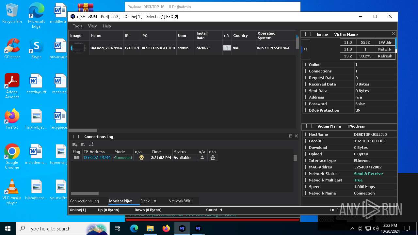Click the Status column header in Connections Log
The height and width of the screenshot is (235, 418).
click(x=185, y=152)
